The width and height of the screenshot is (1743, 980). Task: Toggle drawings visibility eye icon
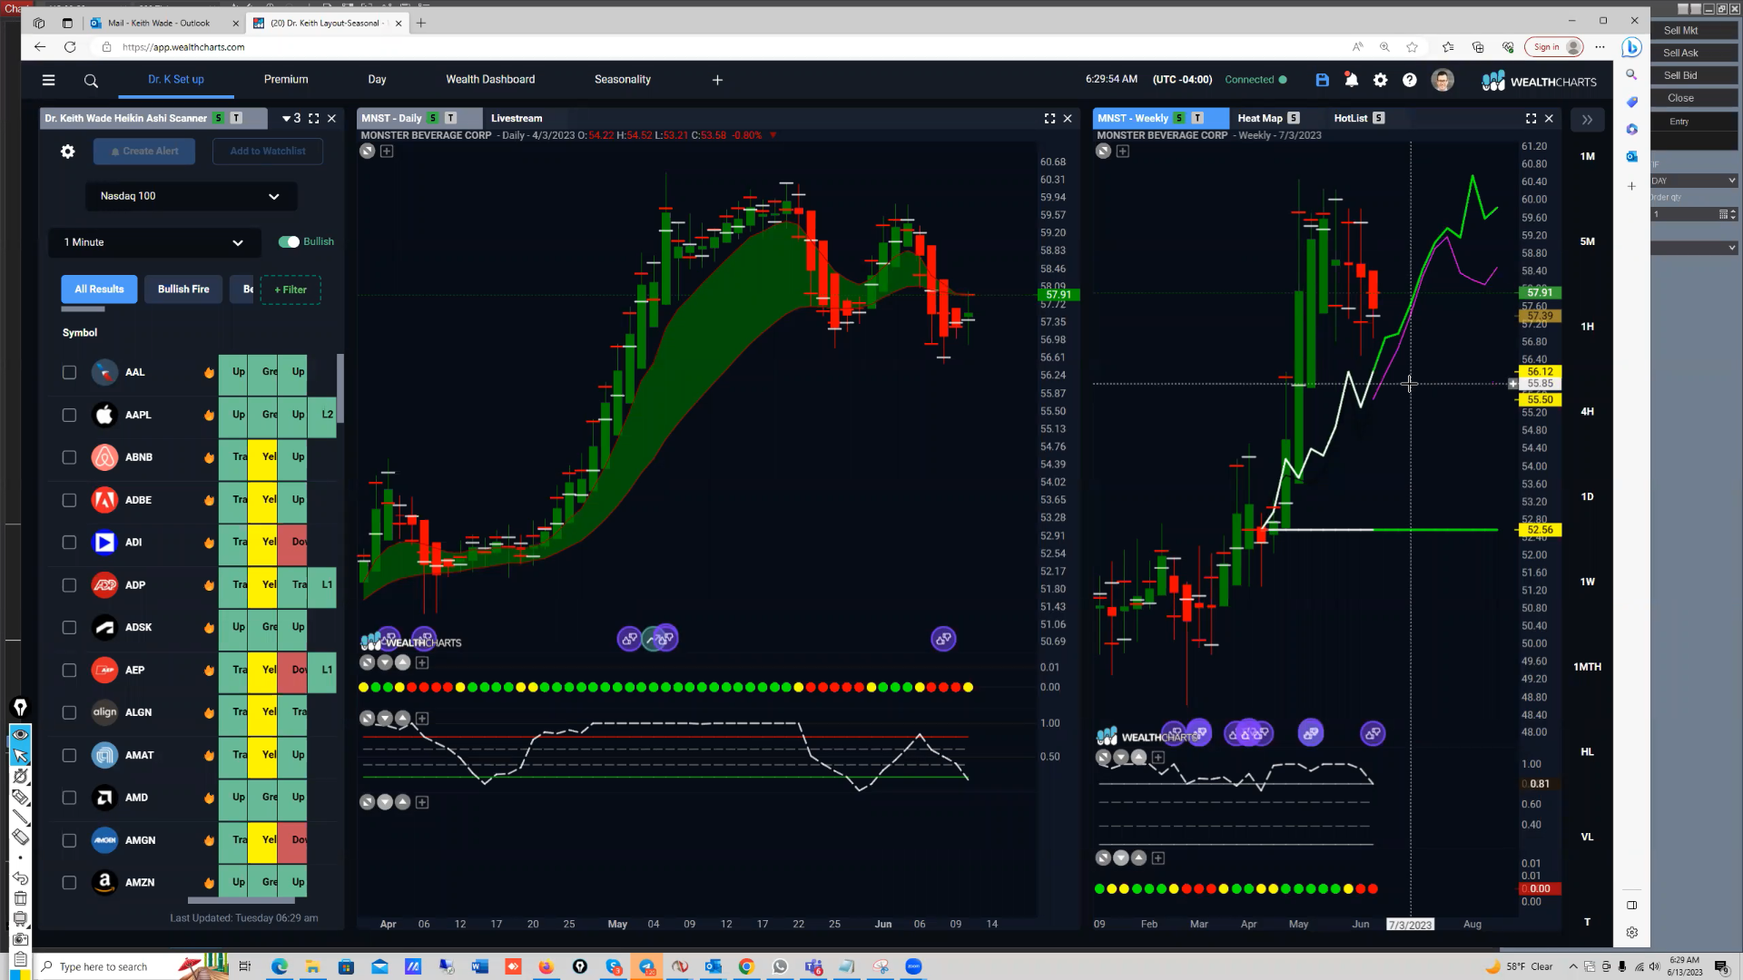(20, 733)
